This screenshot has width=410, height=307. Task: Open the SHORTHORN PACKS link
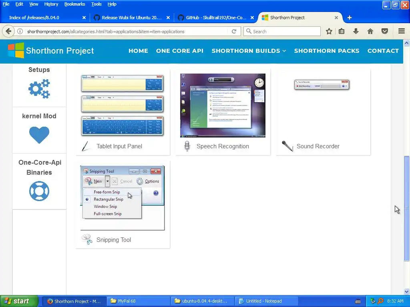click(327, 51)
